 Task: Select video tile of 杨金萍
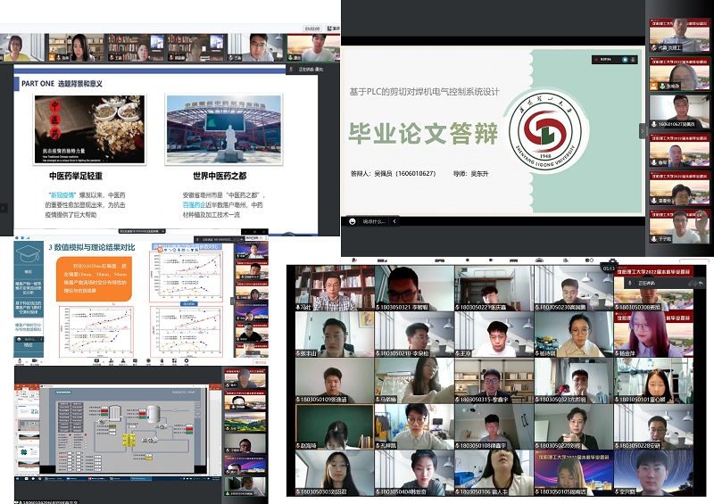(654, 335)
